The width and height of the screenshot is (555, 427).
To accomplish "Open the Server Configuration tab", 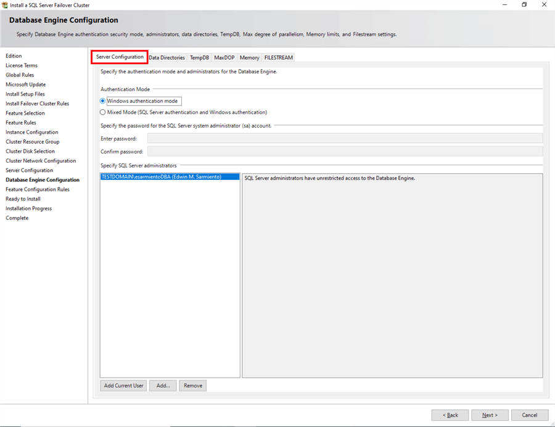I will click(120, 57).
